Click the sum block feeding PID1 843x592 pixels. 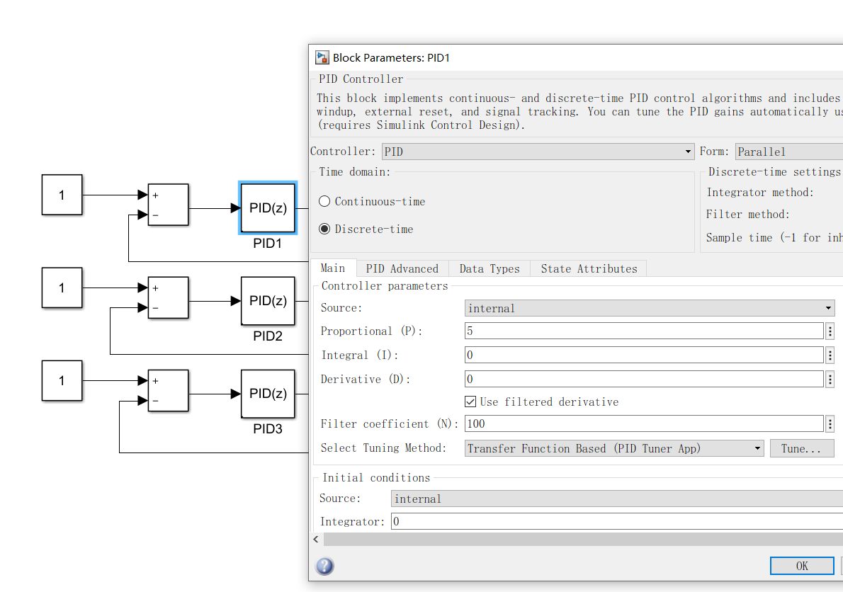[x=169, y=205]
